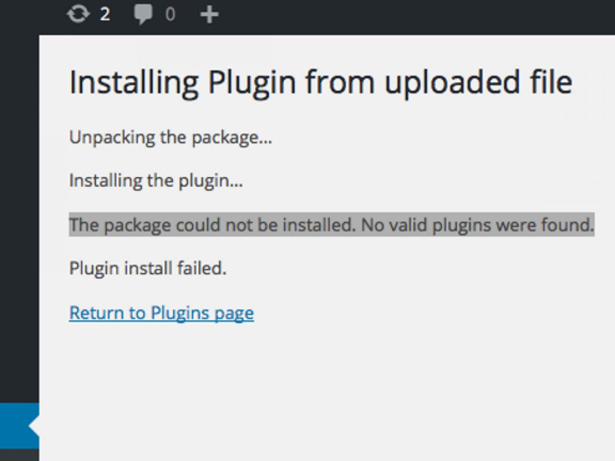Click the update count number 2
Image resolution: width=615 pixels, height=461 pixels.
tap(105, 14)
